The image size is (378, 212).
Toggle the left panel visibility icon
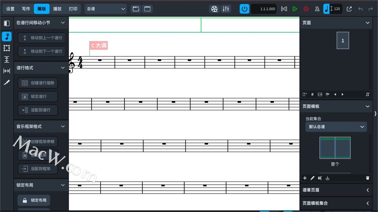click(x=7, y=24)
